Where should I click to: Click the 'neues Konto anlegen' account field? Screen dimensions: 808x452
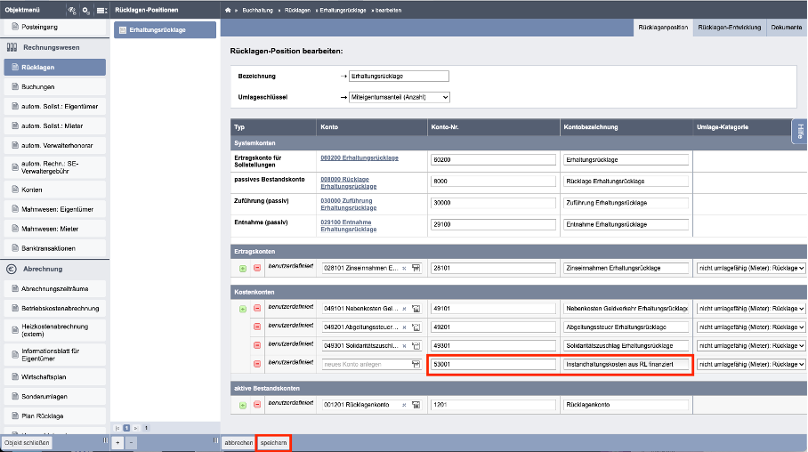coord(366,365)
